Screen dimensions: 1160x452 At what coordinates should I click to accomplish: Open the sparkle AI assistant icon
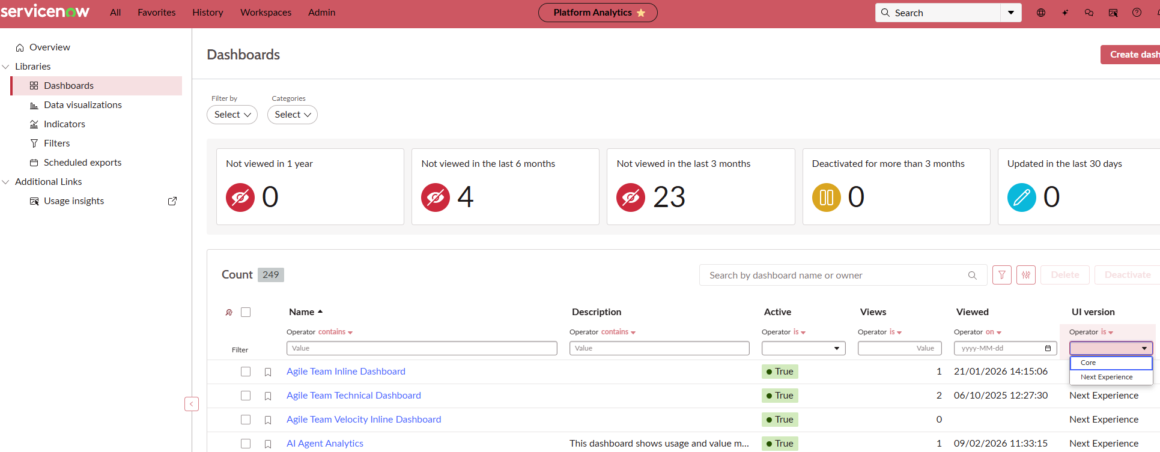pyautogui.click(x=1065, y=13)
